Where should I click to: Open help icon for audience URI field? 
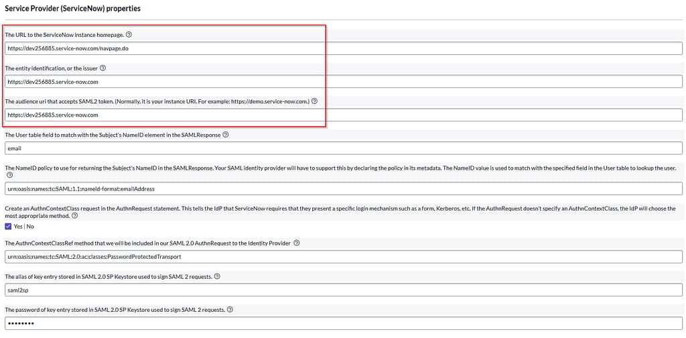pos(314,101)
